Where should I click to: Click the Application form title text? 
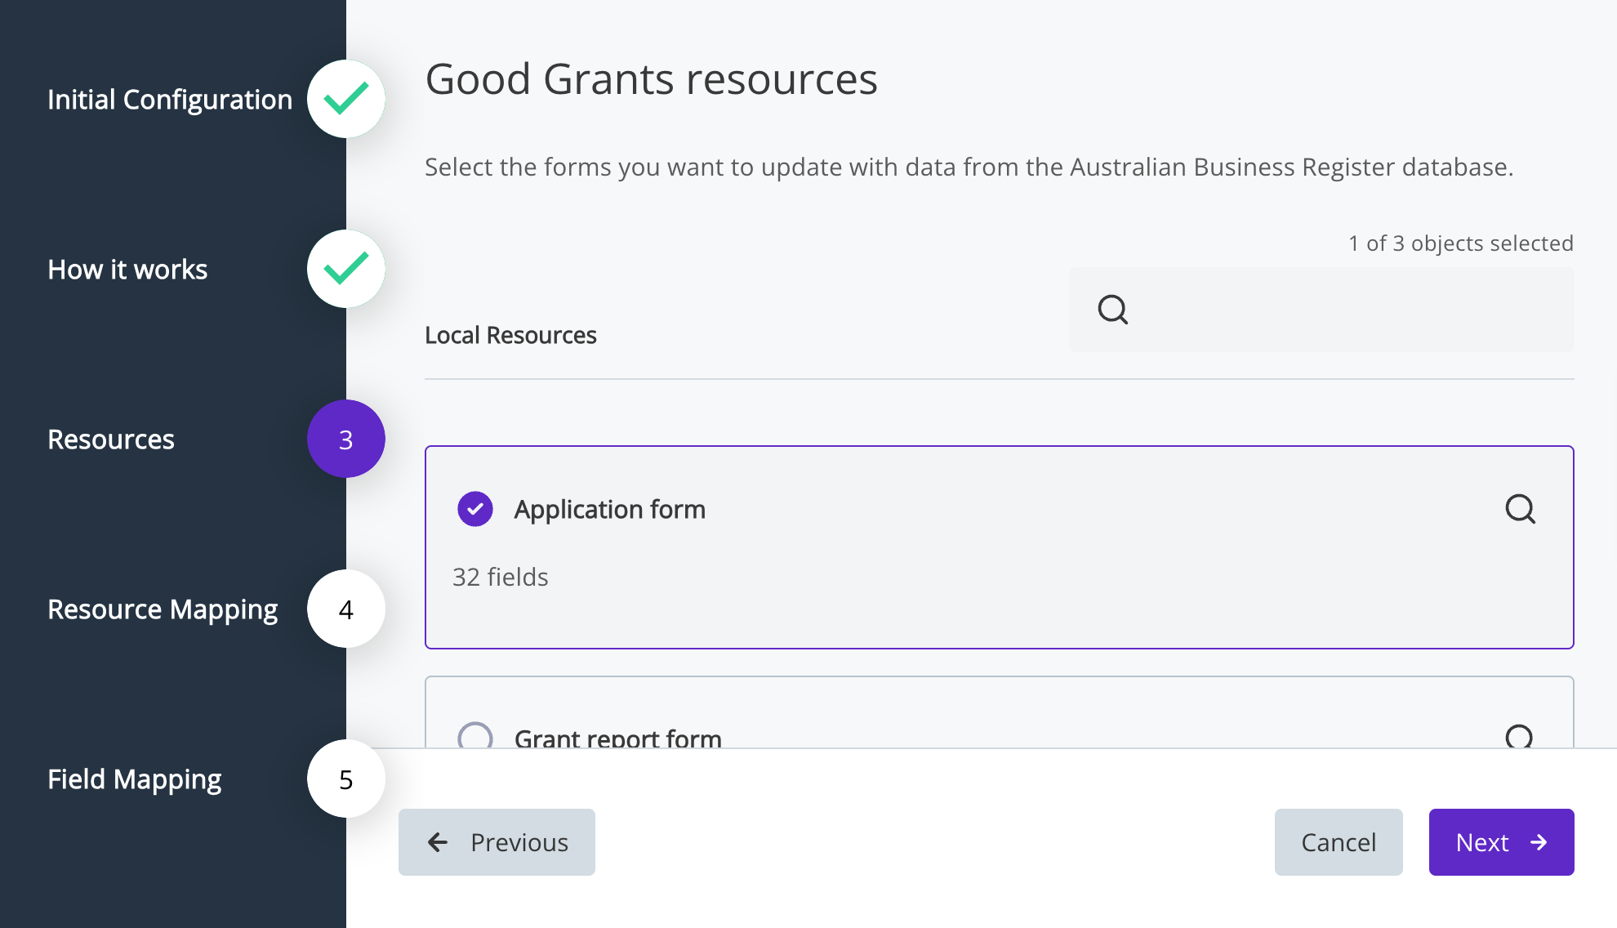[x=610, y=509]
